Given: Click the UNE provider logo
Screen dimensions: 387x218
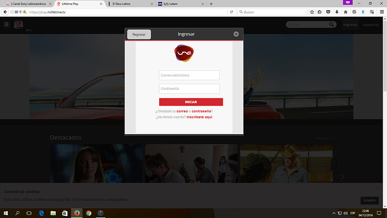Looking at the screenshot, I should tap(184, 53).
